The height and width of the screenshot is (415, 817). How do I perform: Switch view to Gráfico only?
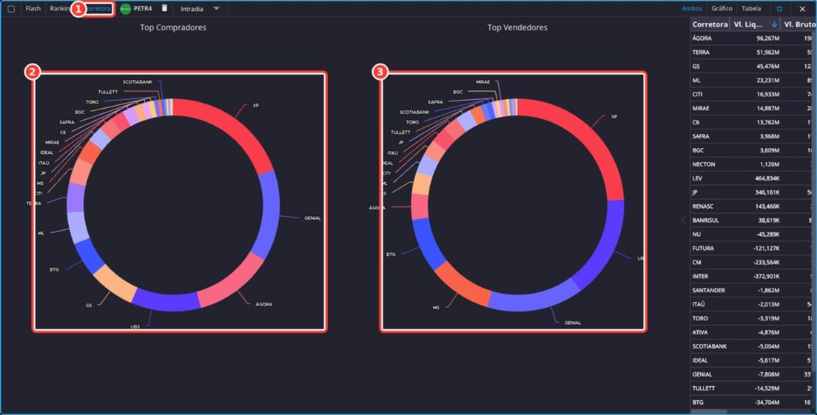tap(722, 9)
